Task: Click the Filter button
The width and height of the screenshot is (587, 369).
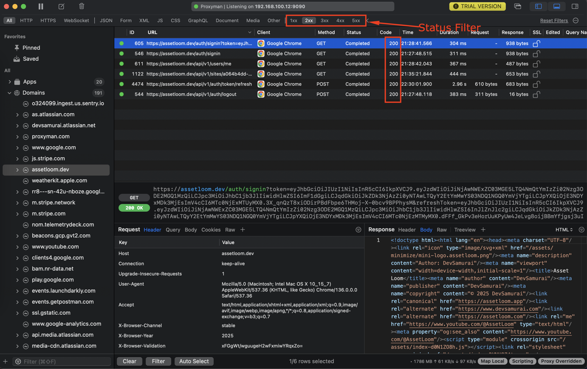Action: [158, 361]
